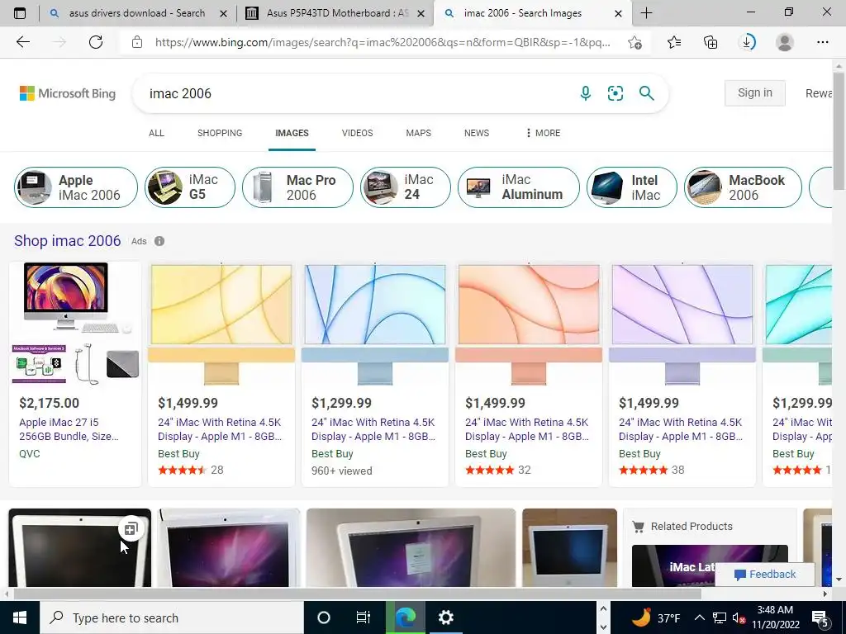846x634 pixels.
Task: Select the VIDEOS search tab
Action: click(357, 133)
